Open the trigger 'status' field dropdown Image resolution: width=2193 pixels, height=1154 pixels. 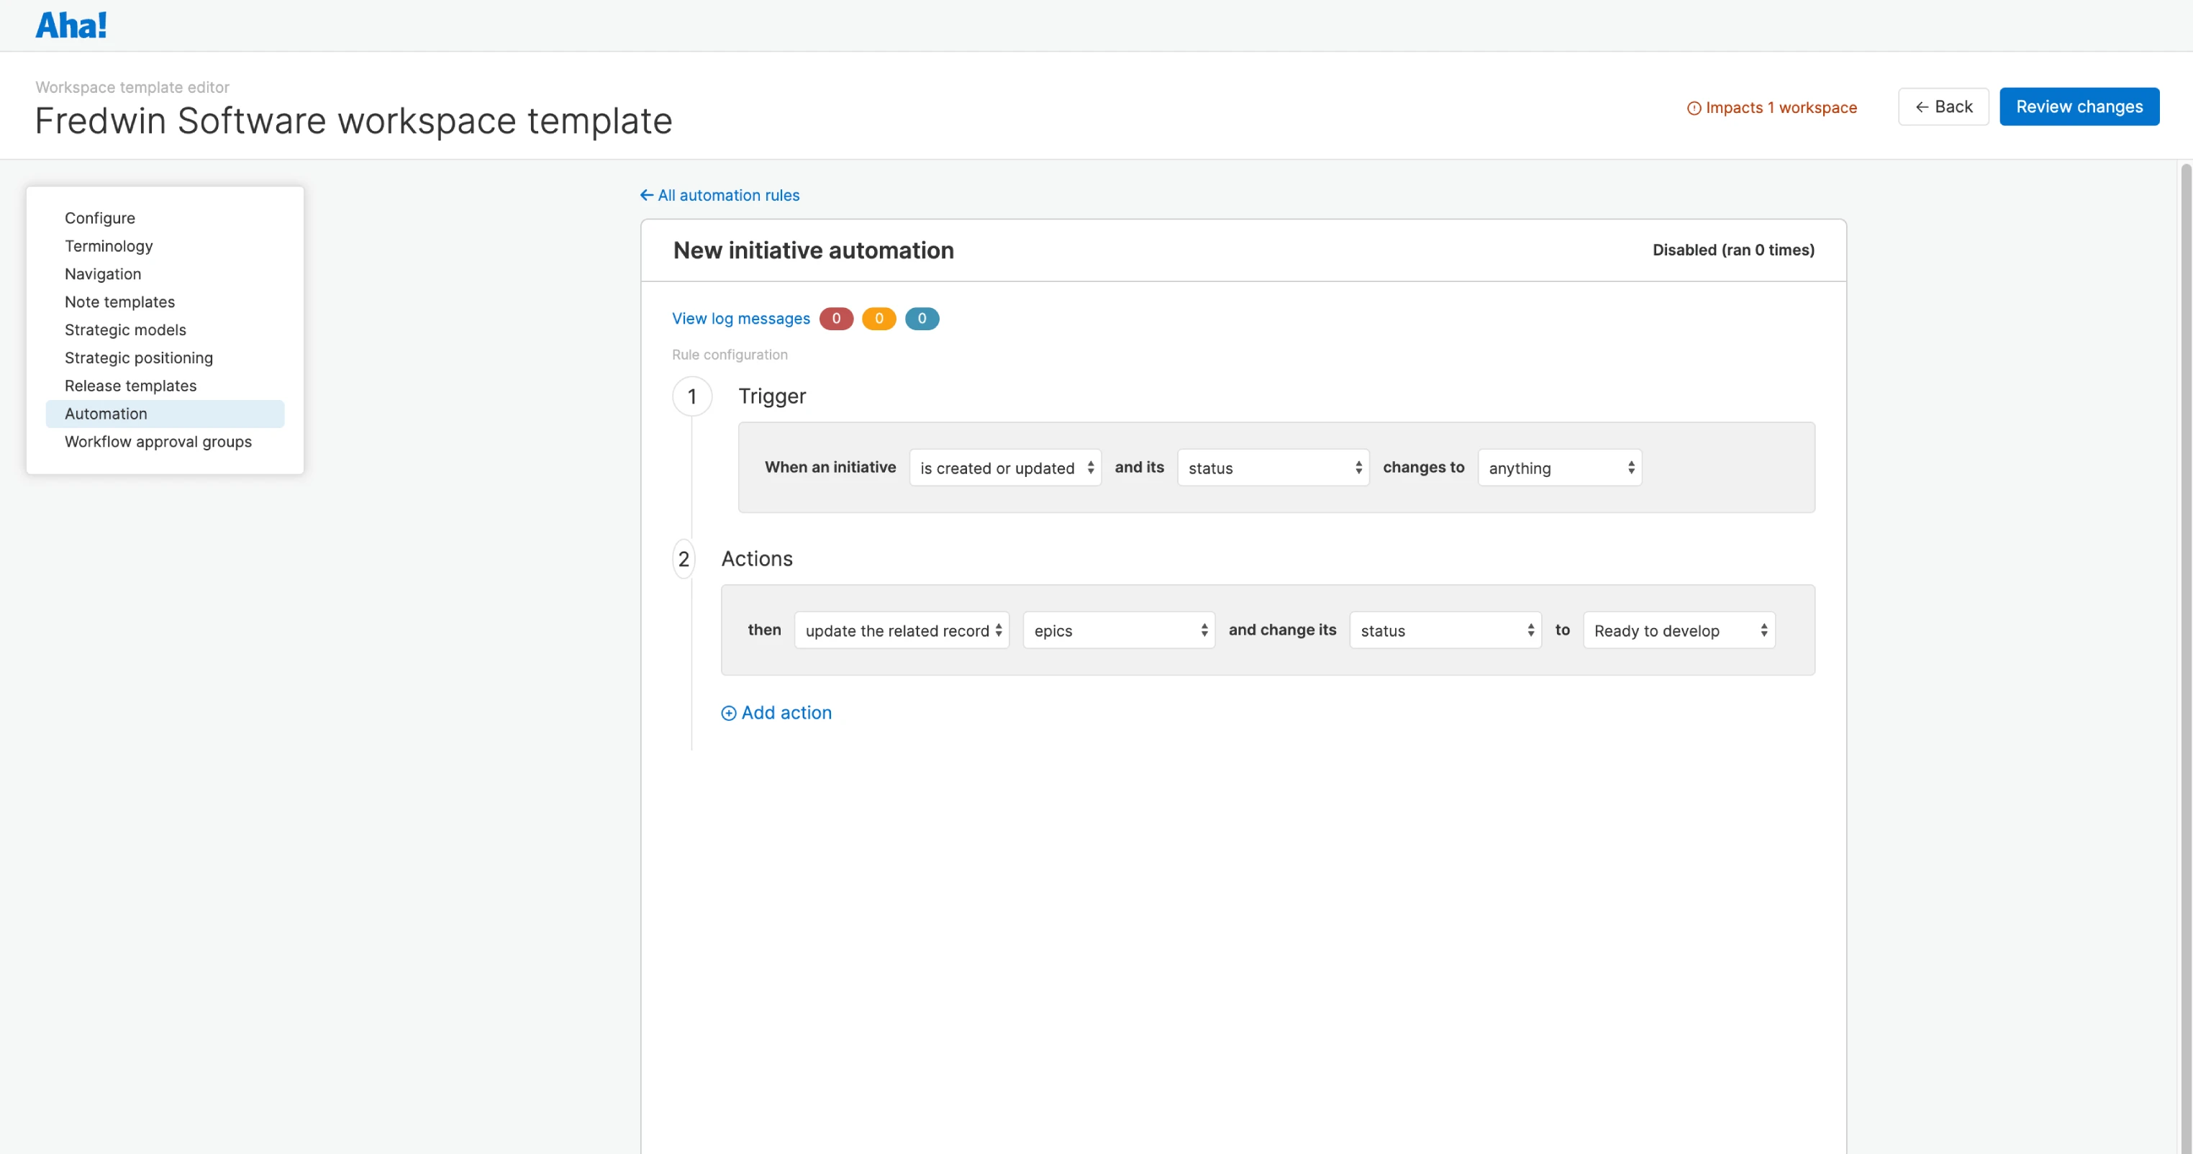pos(1273,467)
